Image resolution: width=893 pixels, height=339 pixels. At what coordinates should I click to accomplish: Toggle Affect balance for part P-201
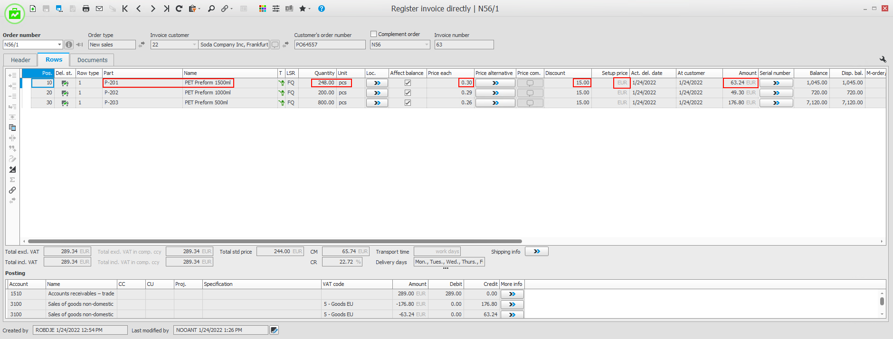tap(408, 83)
